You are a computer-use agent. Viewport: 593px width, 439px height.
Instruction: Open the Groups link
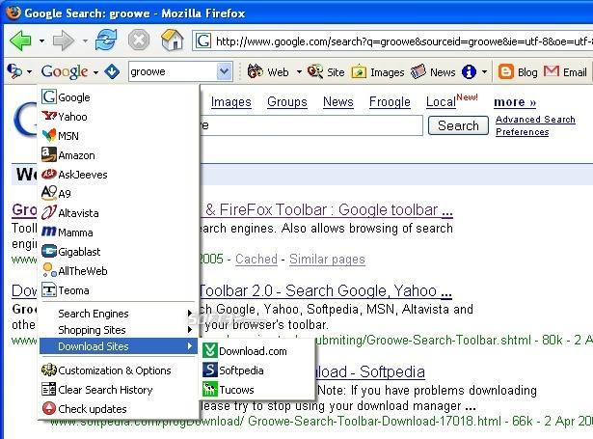287,102
